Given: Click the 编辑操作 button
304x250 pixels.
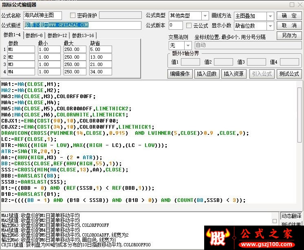Looking at the screenshot, I should coord(180,74).
